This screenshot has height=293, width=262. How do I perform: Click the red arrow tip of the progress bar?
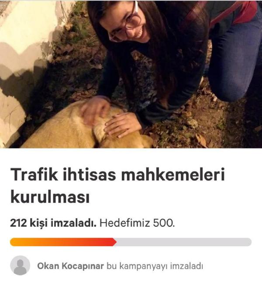(114, 242)
